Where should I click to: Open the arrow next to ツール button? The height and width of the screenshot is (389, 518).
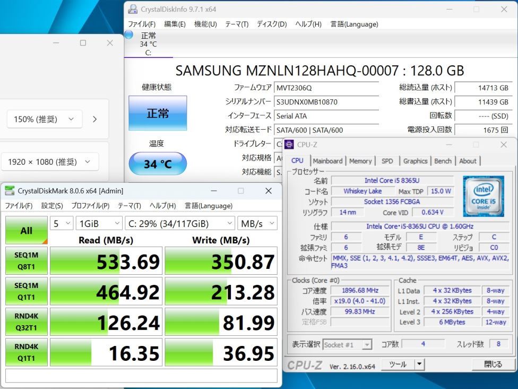click(419, 365)
